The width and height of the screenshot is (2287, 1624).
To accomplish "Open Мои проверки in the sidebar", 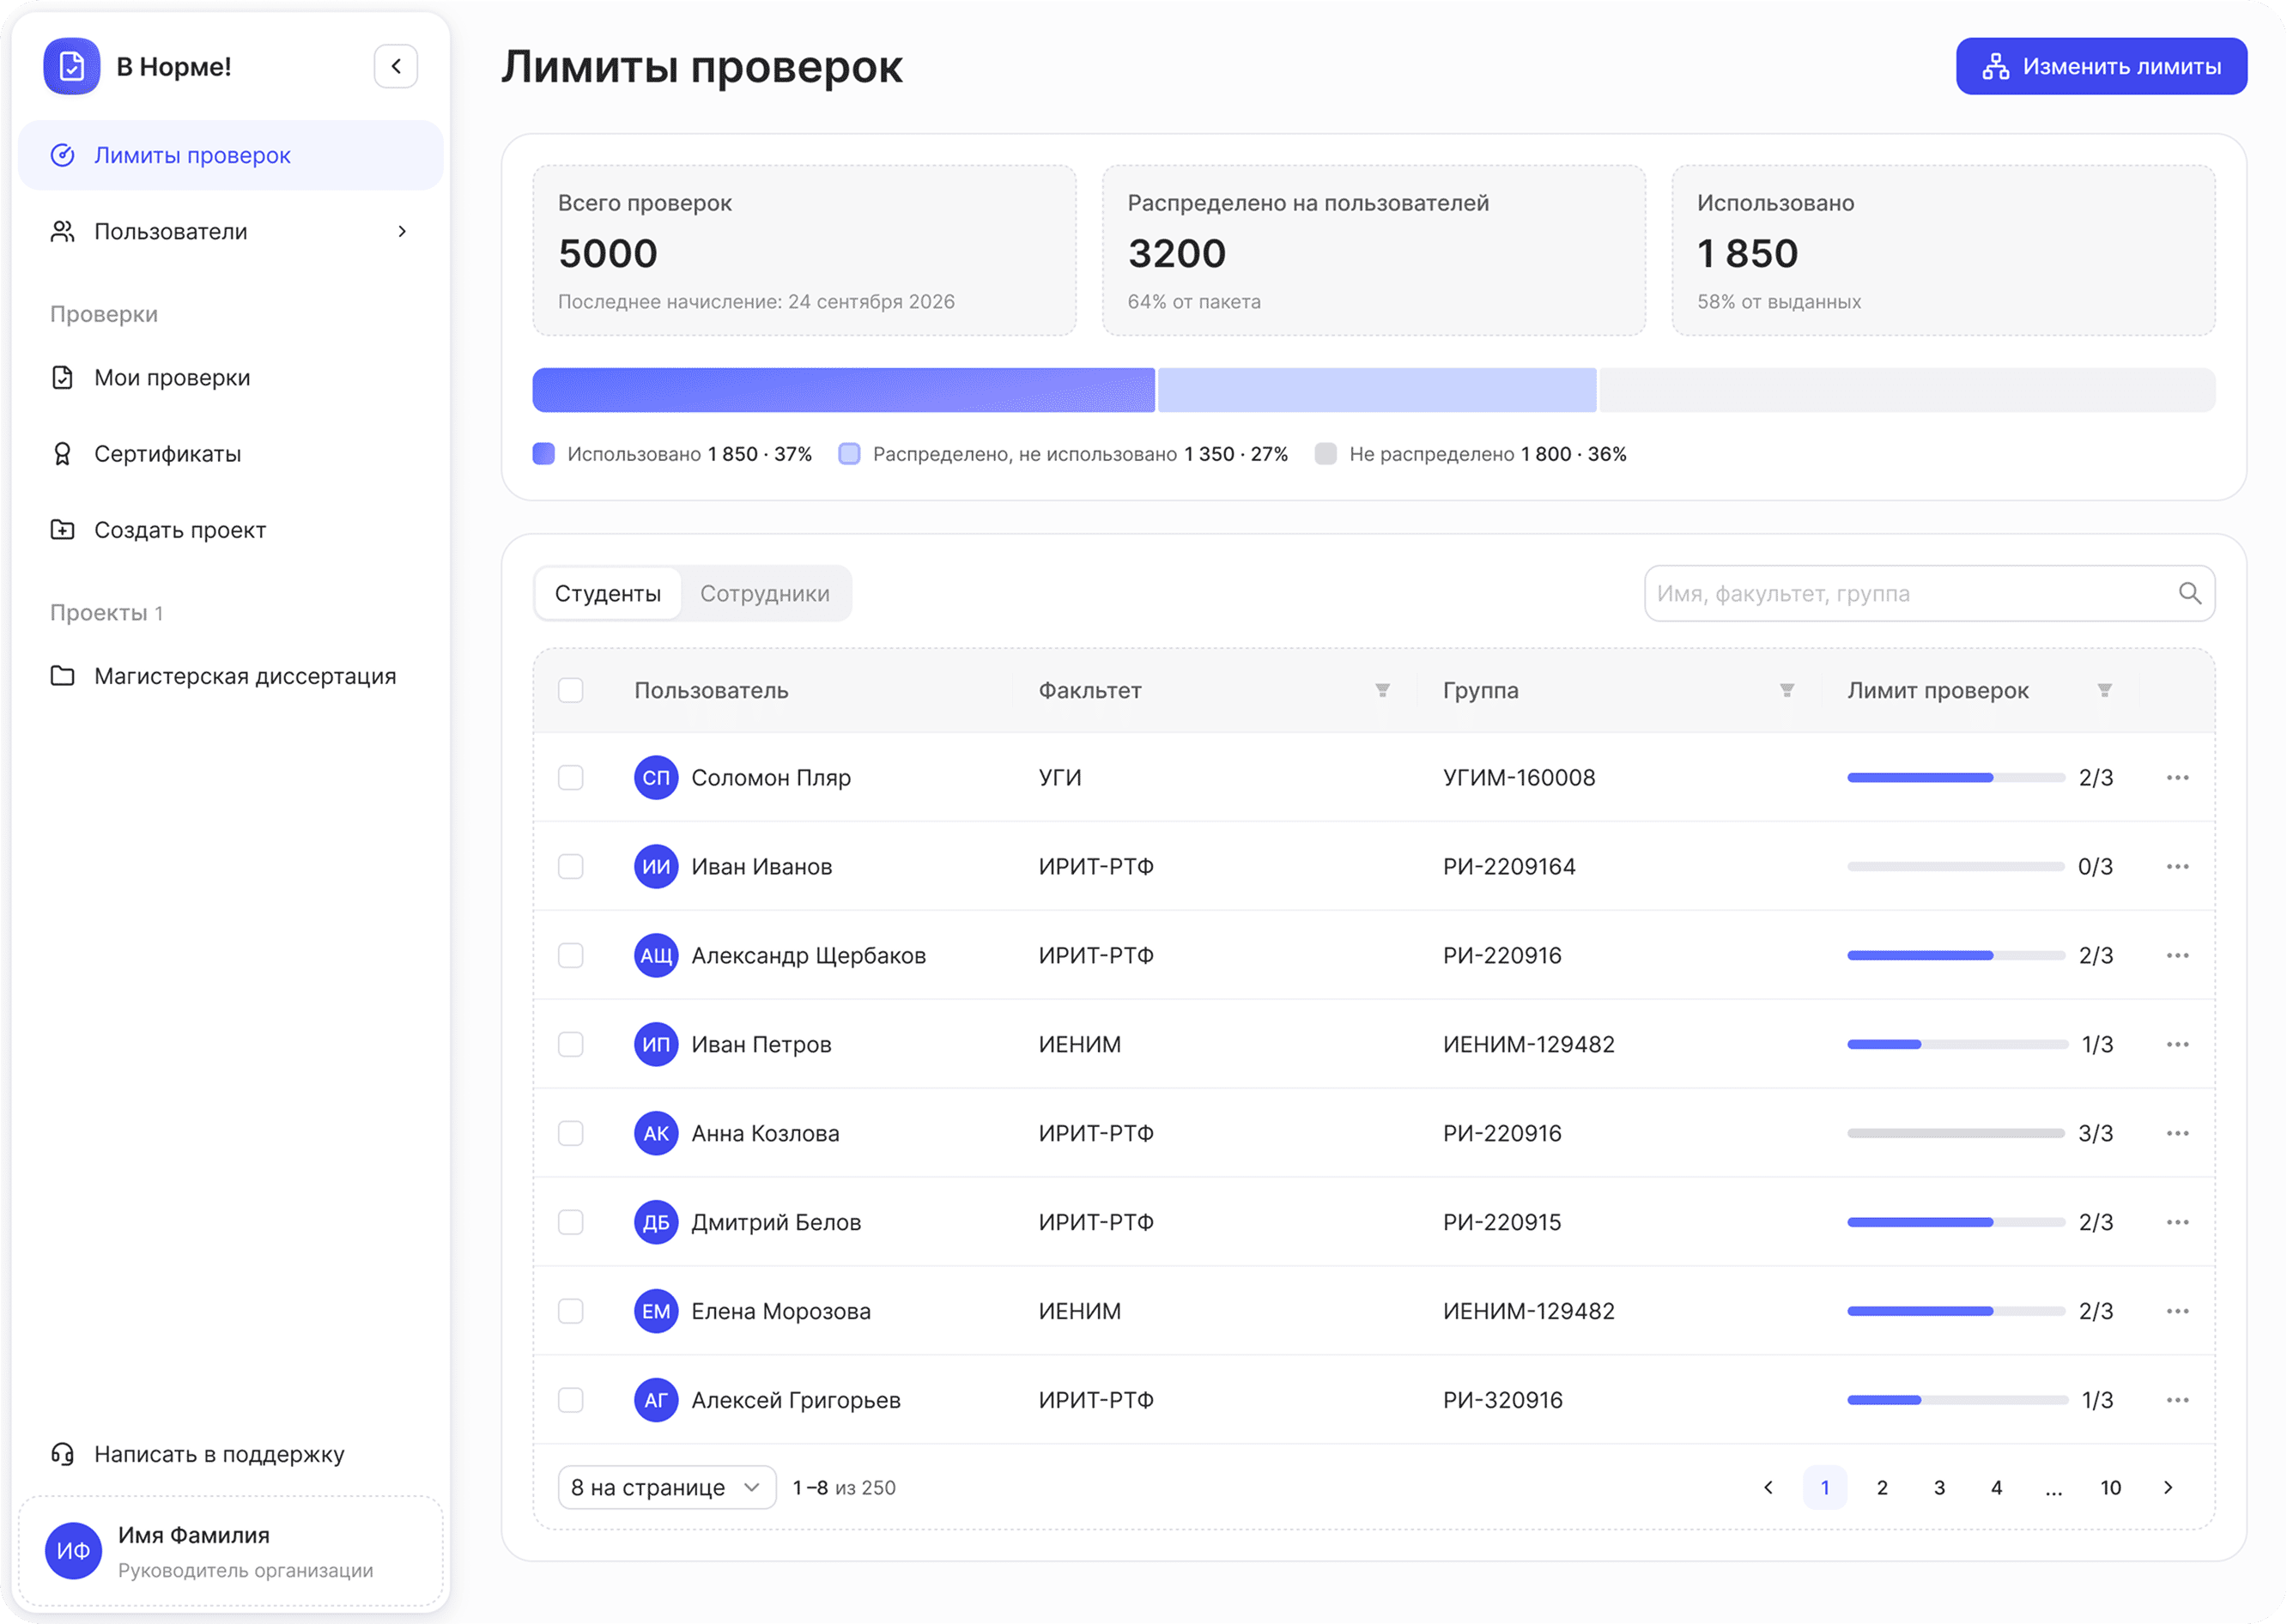I will pos(231,378).
